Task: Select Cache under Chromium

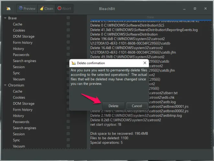Action: coord(18,91)
